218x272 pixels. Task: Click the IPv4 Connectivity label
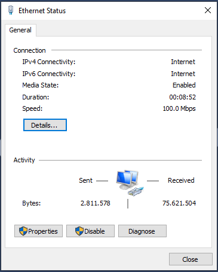[x=49, y=62]
